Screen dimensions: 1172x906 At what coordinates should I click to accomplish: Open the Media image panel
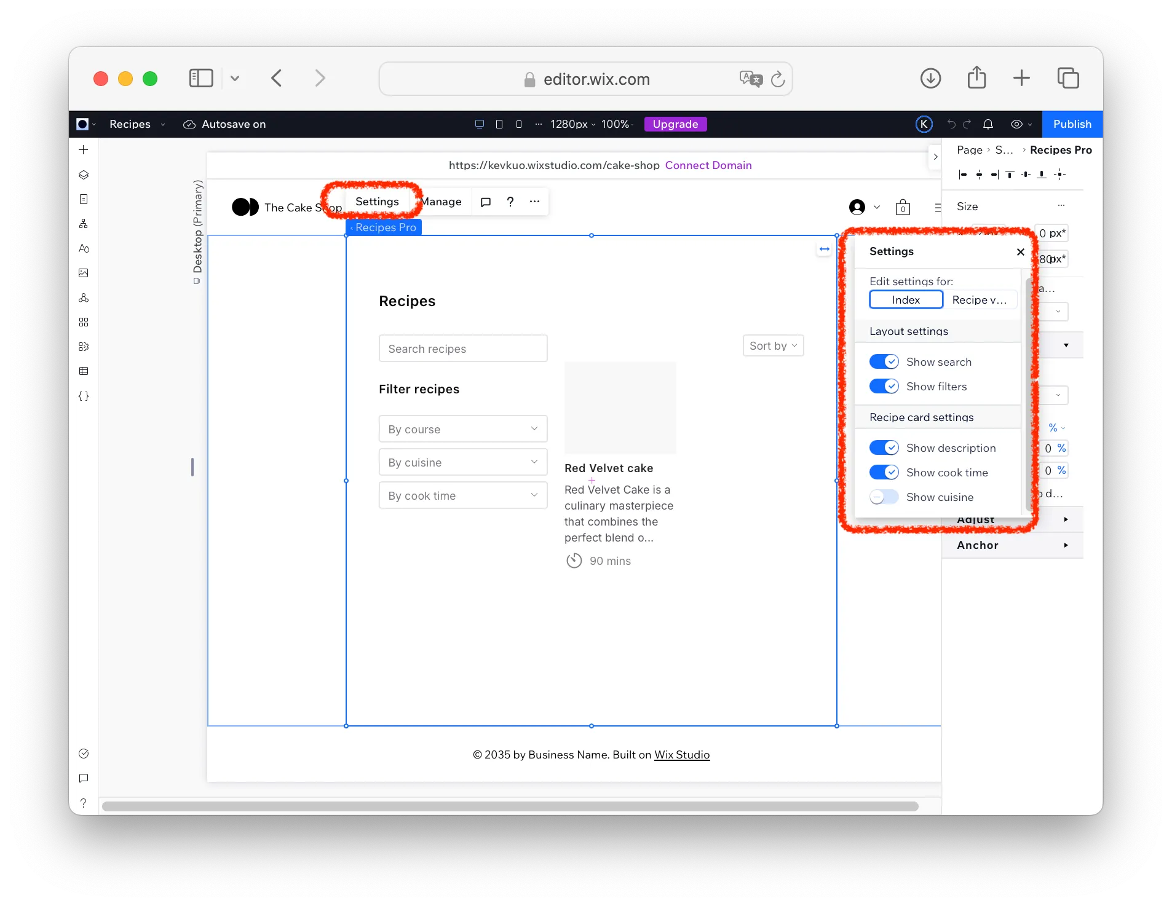pos(84,273)
